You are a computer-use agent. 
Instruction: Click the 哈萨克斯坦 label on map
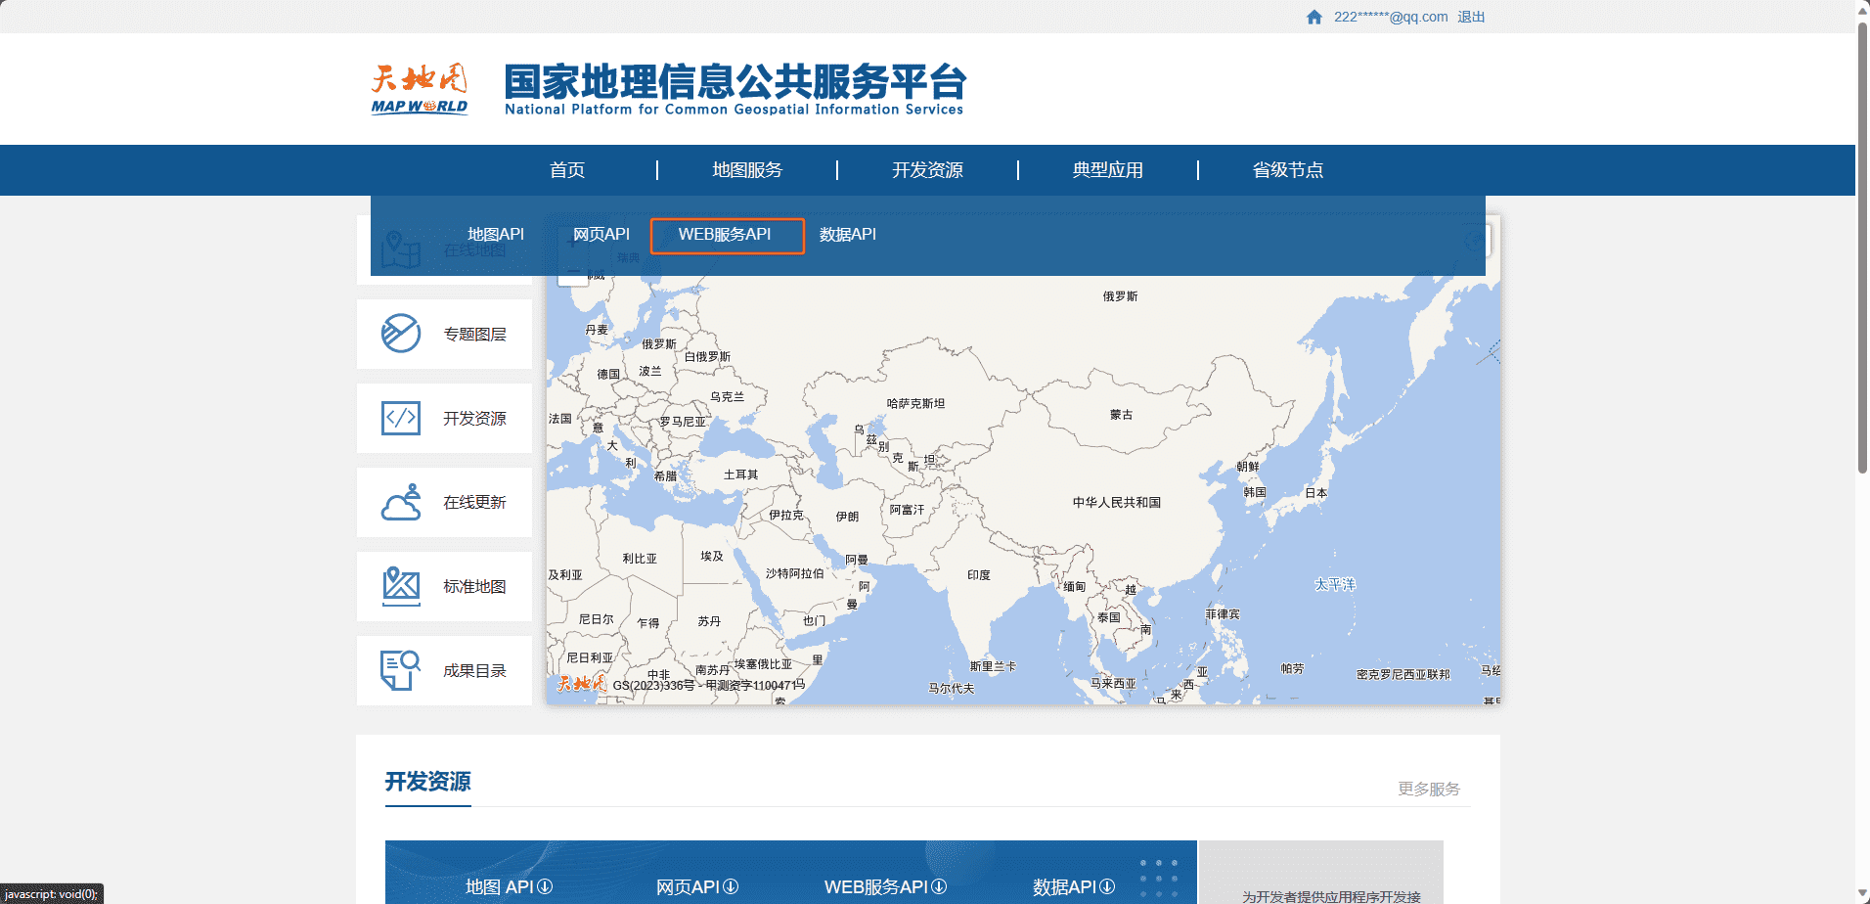coord(915,403)
